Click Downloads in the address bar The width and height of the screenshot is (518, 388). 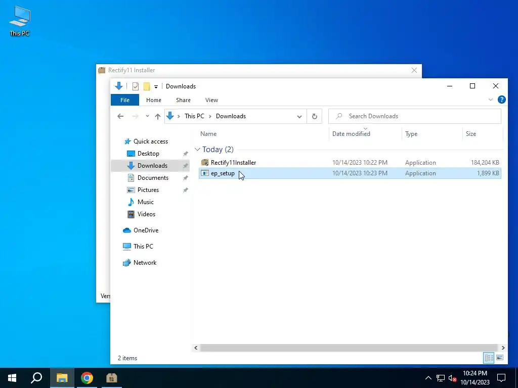tap(231, 116)
